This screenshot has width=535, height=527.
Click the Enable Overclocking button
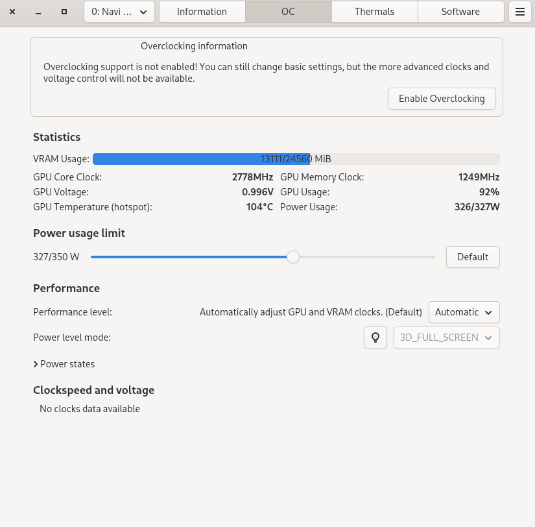[442, 99]
